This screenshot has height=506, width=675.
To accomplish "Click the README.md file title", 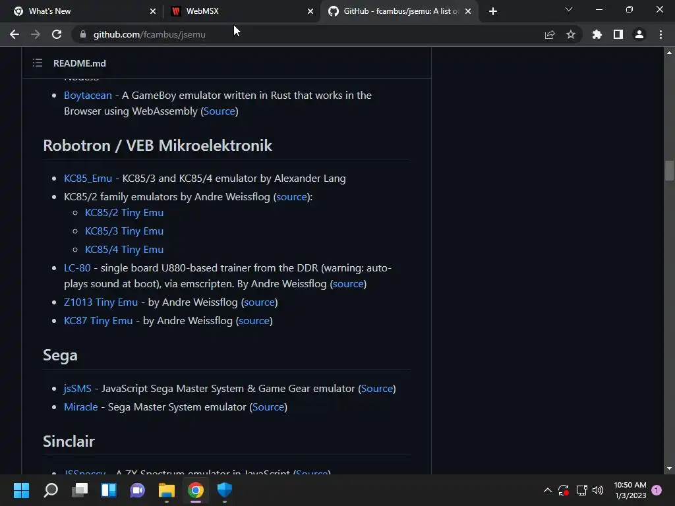I will pyautogui.click(x=80, y=63).
